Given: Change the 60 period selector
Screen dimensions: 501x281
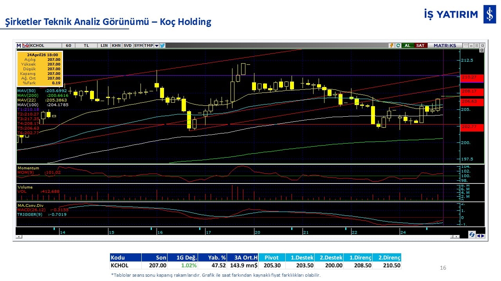Looking at the screenshot, I should click(68, 46).
